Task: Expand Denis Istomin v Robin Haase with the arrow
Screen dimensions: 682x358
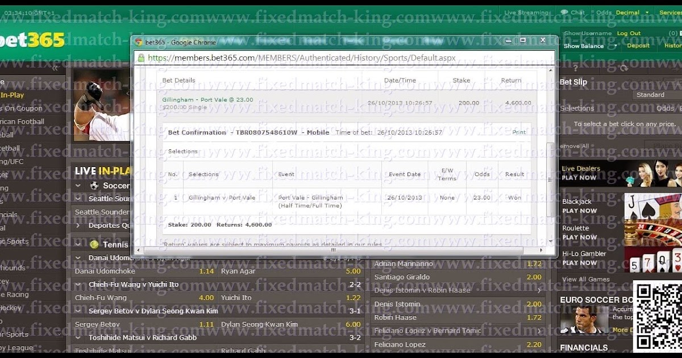Action: click(539, 290)
